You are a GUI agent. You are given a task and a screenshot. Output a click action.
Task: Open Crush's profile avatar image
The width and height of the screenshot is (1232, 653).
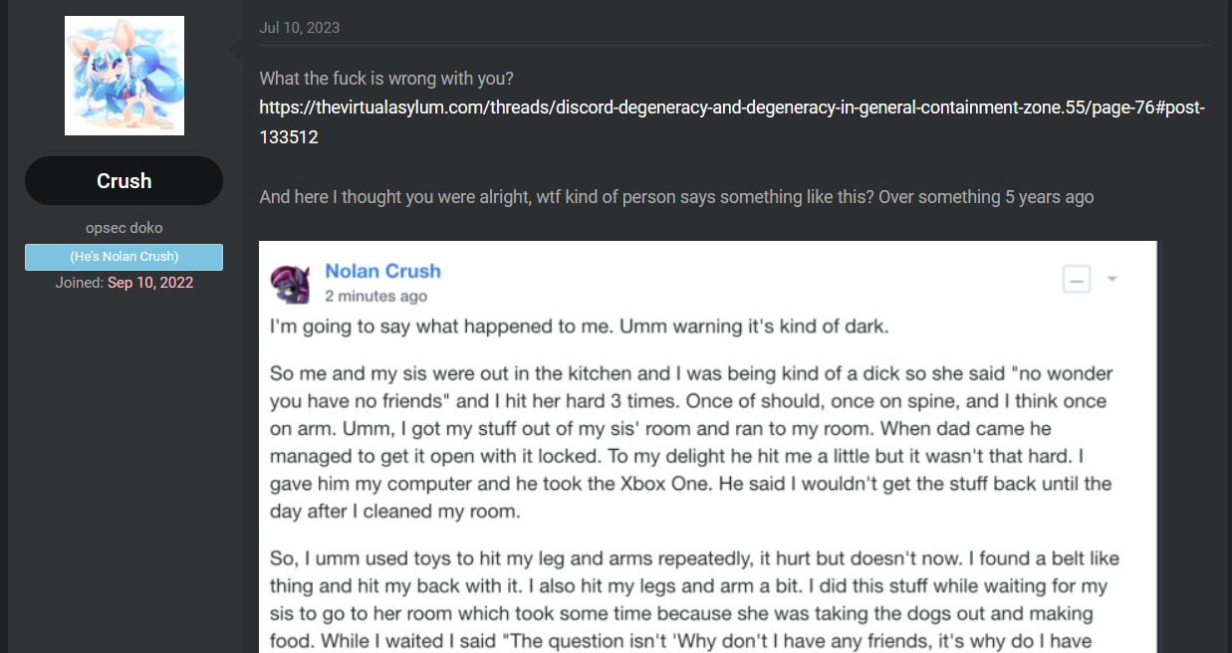coord(124,76)
